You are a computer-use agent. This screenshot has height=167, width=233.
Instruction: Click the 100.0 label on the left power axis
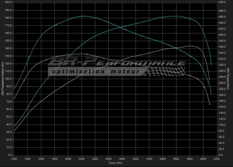[8, 79]
